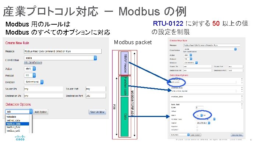Click the modbus_func value field in right form
Image resolution: width=265 pixels, height=149 pixels.
coord(204,91)
